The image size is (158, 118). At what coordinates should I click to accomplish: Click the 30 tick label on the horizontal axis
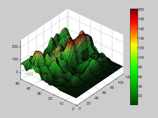[x=39, y=94]
